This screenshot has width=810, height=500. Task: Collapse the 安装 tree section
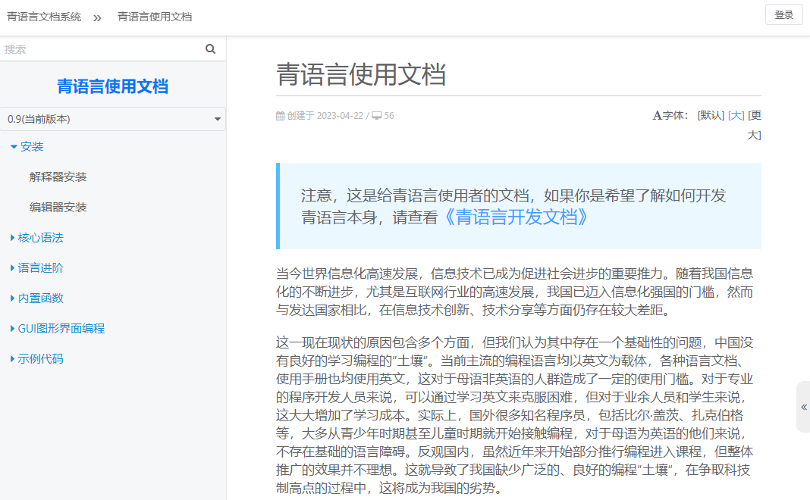tap(27, 146)
